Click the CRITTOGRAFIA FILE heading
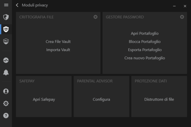The image size is (191, 127). (36, 17)
